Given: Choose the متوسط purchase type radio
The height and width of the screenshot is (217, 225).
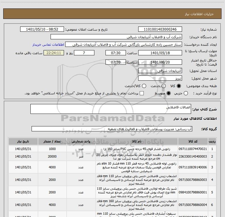Looking at the screenshot, I should (169, 93).
